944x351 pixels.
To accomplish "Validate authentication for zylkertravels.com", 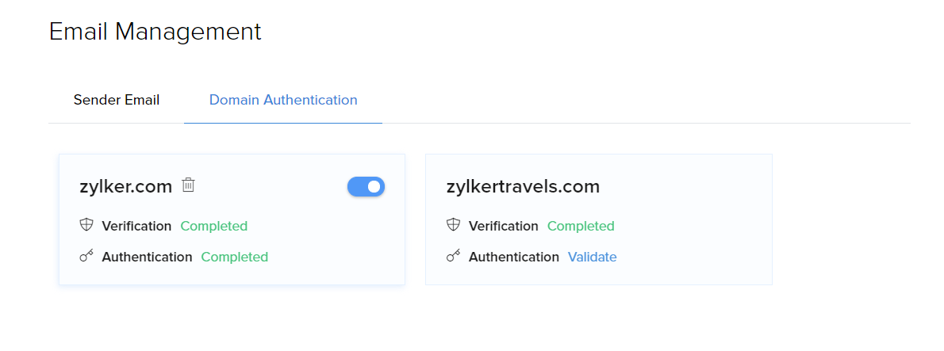I will click(x=593, y=258).
